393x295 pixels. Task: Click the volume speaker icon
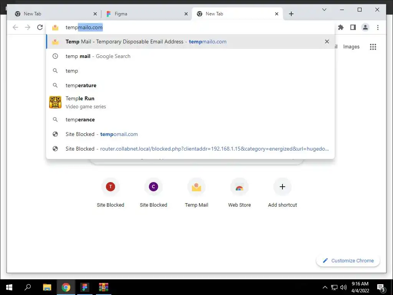(343, 287)
